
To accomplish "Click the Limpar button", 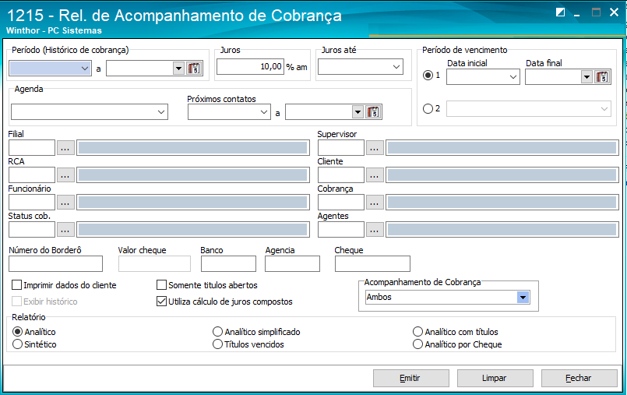I will (495, 378).
